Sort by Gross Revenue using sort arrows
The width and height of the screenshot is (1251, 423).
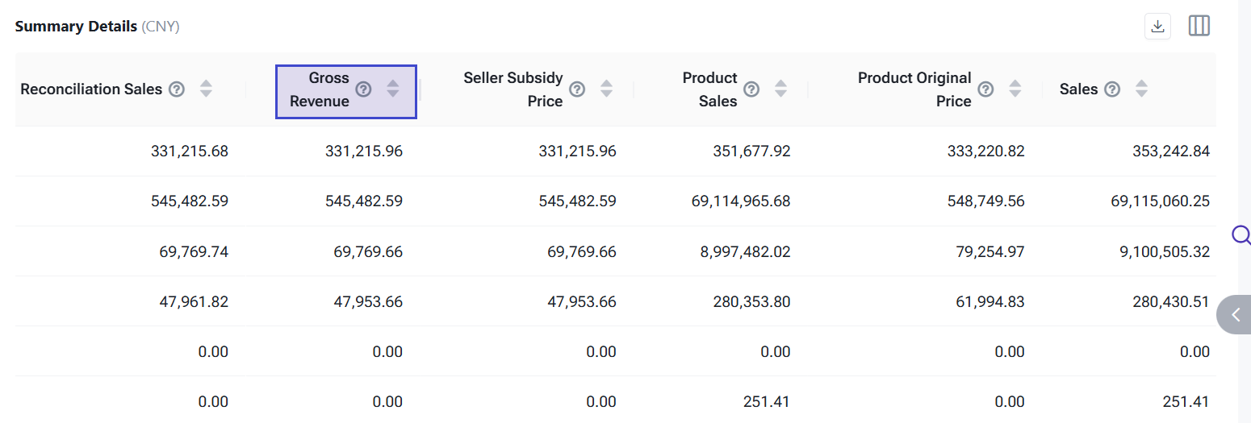tap(393, 89)
